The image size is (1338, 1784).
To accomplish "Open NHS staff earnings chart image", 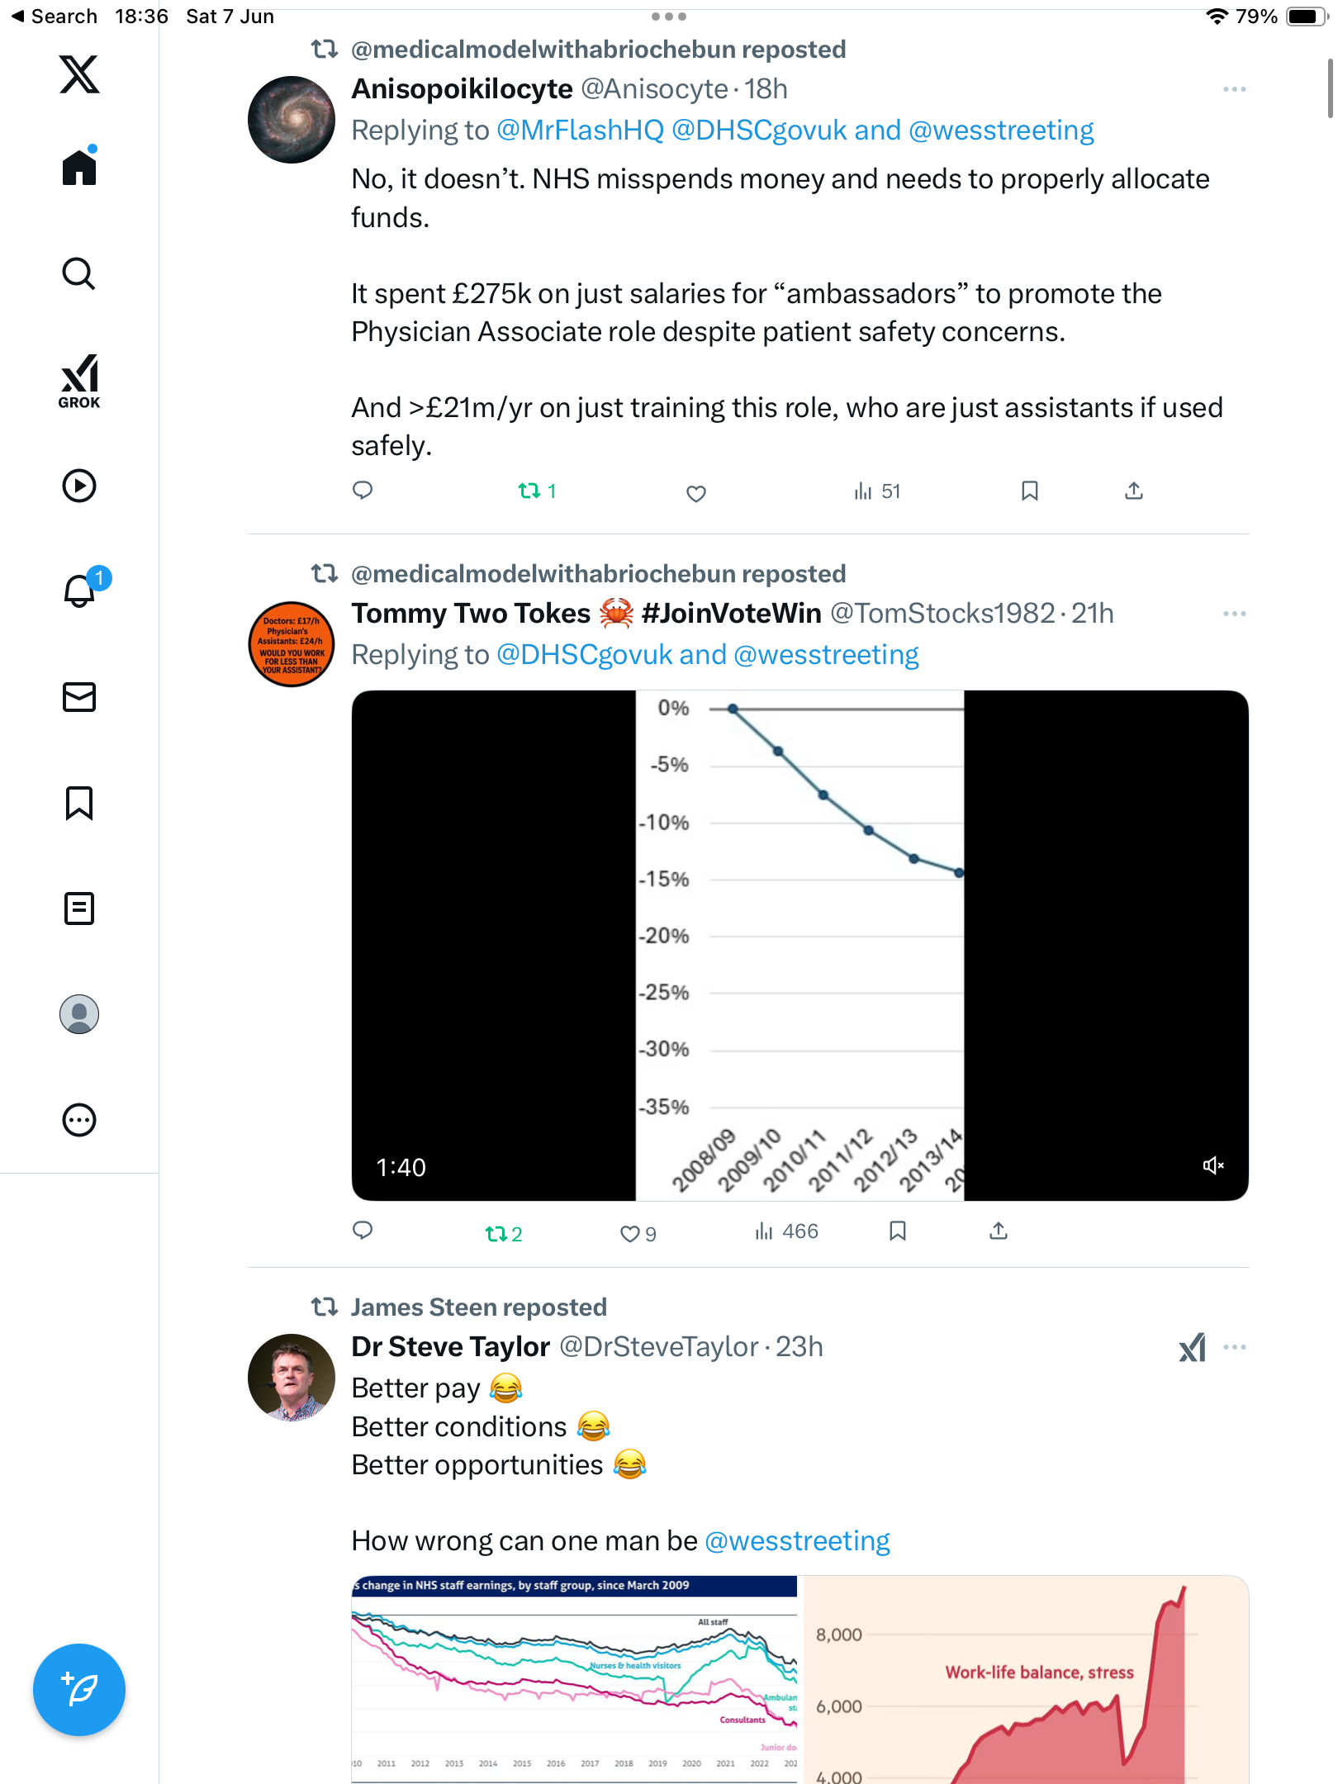I will tap(574, 1680).
